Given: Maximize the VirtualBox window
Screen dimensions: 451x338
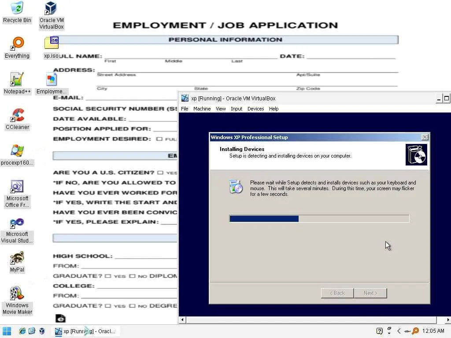Looking at the screenshot, I should (x=447, y=99).
